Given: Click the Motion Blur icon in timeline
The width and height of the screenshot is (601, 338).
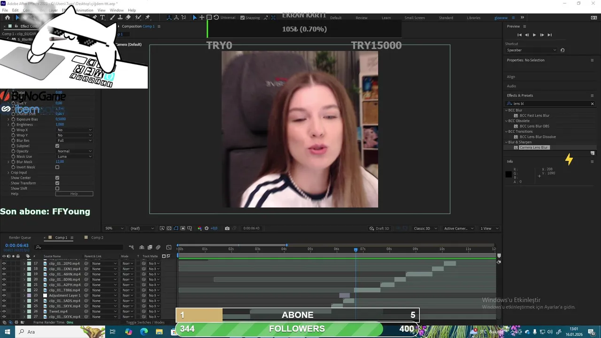Looking at the screenshot, I should pos(158,247).
